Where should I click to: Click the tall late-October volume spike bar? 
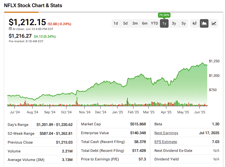tap(77, 102)
